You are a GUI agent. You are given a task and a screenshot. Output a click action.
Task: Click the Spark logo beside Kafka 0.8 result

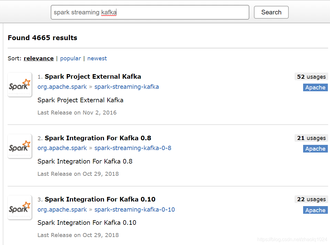(20, 146)
